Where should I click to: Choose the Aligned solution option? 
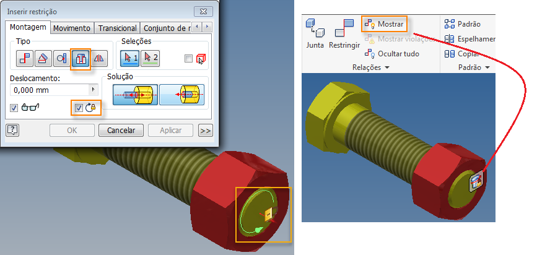[182, 95]
